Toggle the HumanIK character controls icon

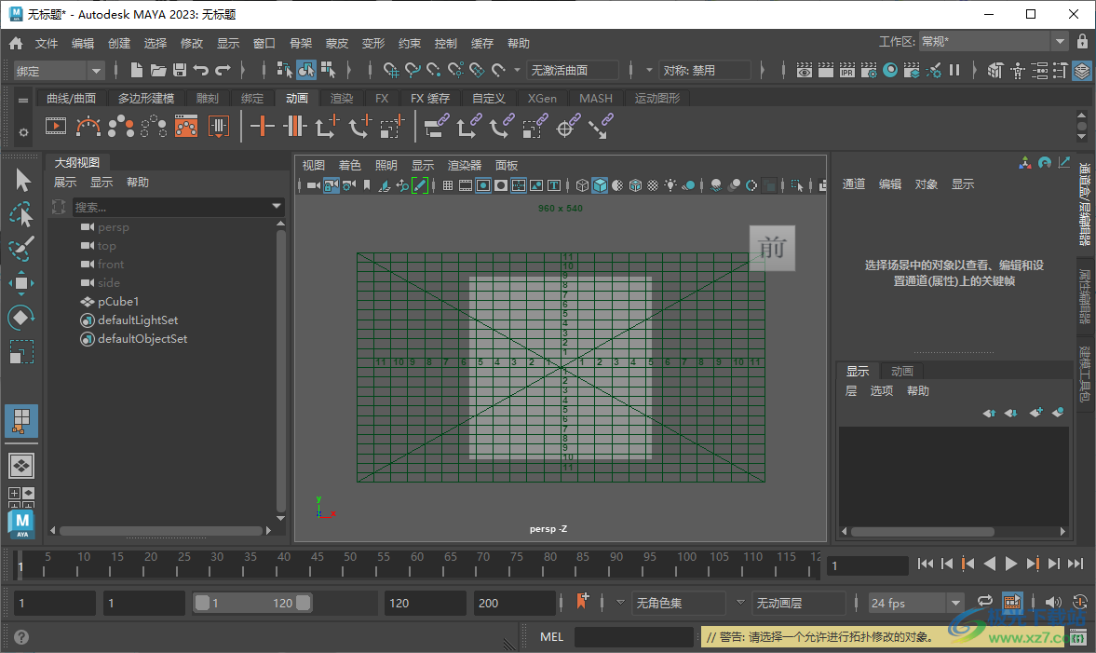coord(1018,70)
